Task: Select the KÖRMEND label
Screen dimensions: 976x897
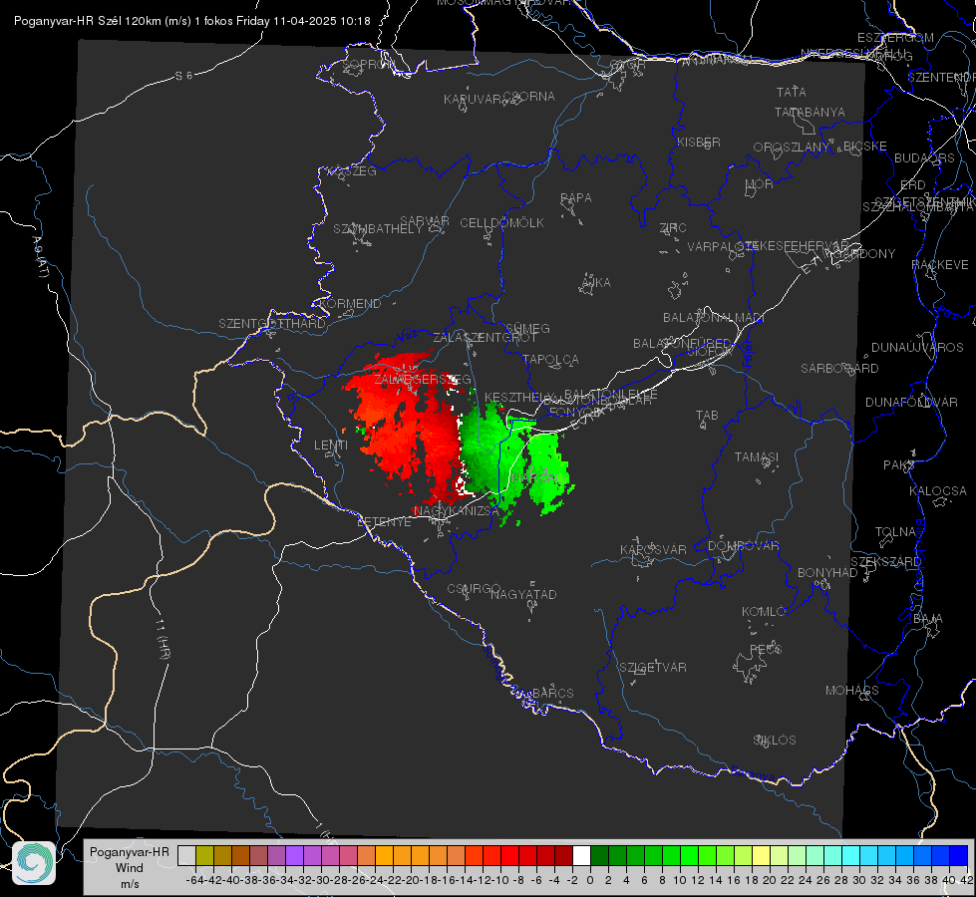Action: pos(349,304)
